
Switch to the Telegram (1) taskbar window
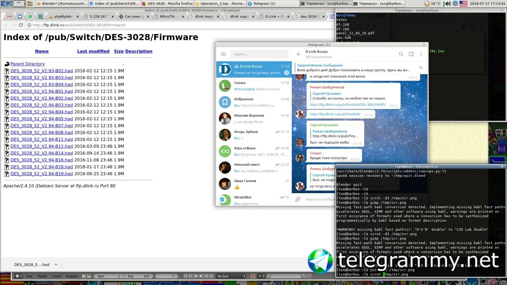coord(273,4)
